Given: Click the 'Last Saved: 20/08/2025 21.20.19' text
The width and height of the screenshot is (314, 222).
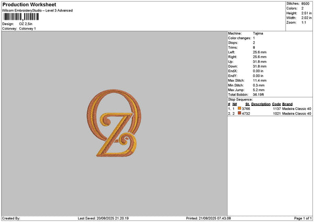Looking at the screenshot, I should [103, 218].
